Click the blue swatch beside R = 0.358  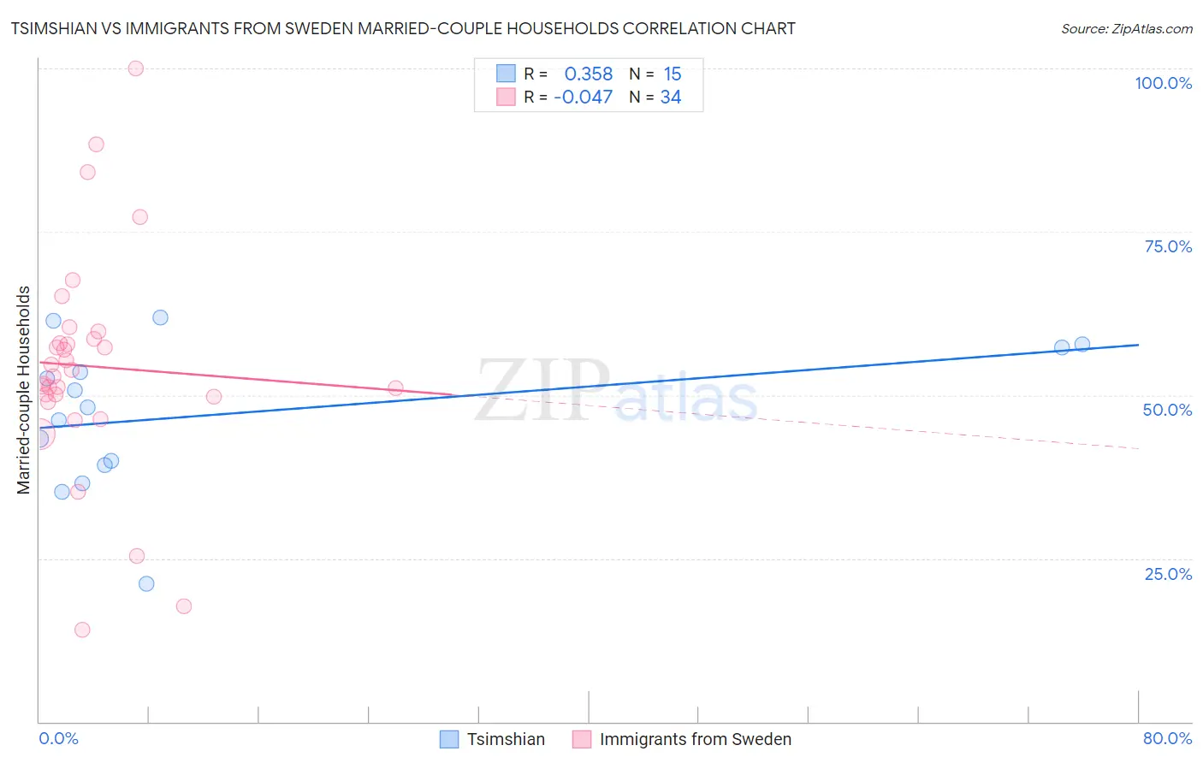click(x=506, y=74)
